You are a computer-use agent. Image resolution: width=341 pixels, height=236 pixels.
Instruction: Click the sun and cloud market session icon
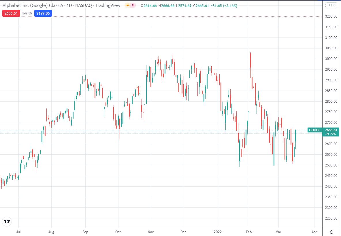pos(127,5)
